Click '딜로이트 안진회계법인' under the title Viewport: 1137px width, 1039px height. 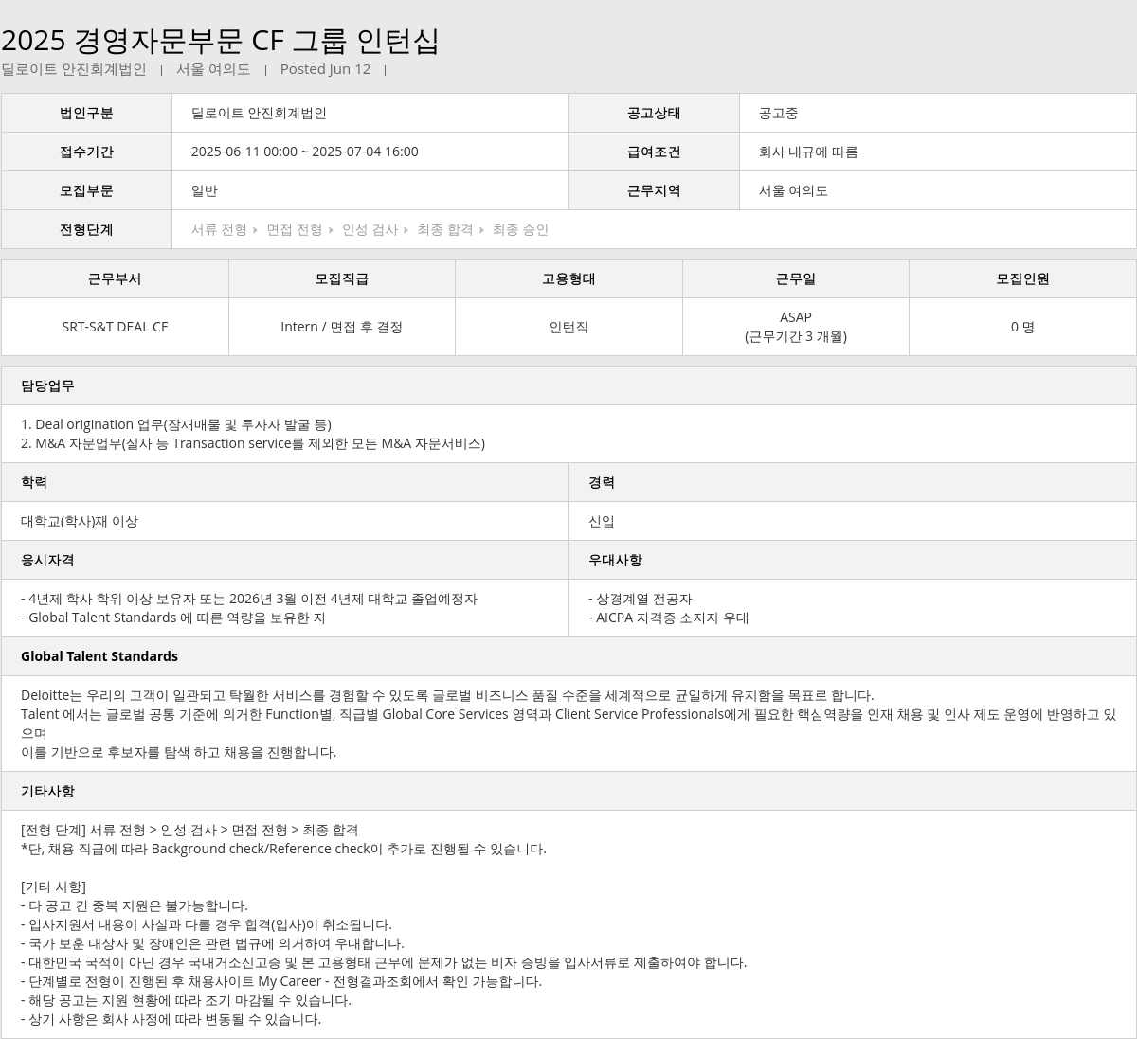pyautogui.click(x=74, y=69)
